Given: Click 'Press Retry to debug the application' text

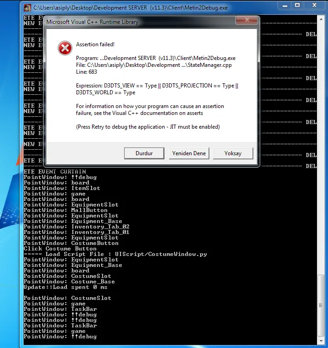Looking at the screenshot, I should pyautogui.click(x=148, y=127).
